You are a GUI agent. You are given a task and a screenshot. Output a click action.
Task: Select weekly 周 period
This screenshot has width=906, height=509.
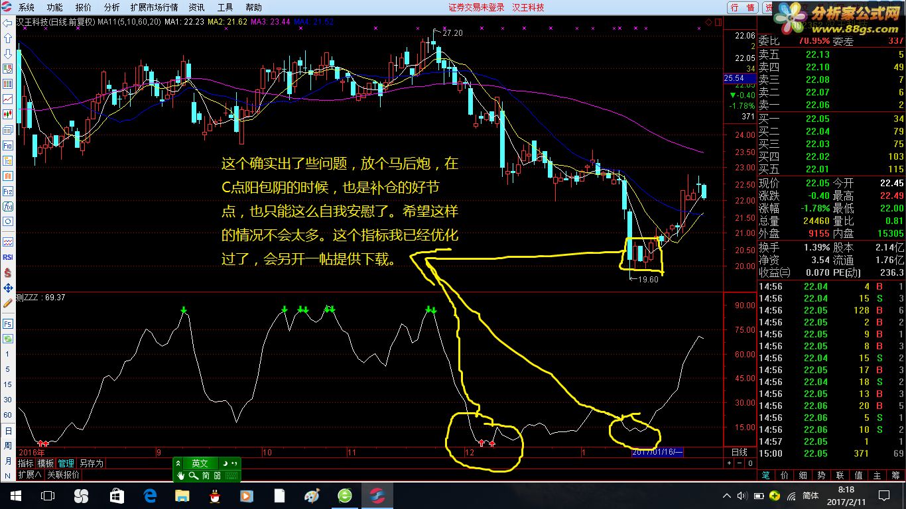(8, 445)
